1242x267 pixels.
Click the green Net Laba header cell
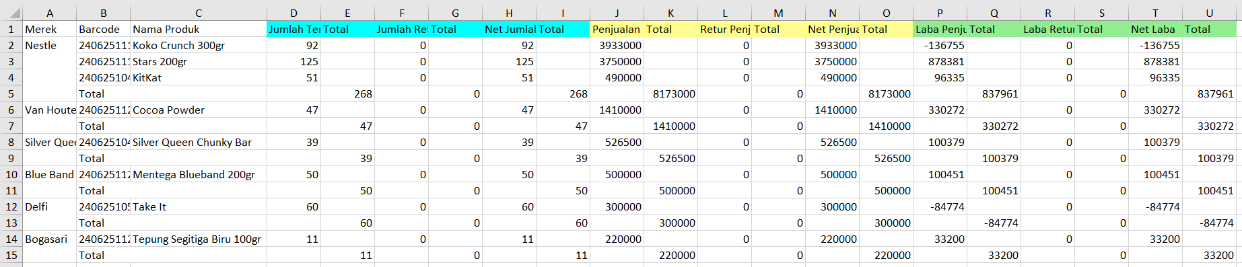click(1156, 29)
